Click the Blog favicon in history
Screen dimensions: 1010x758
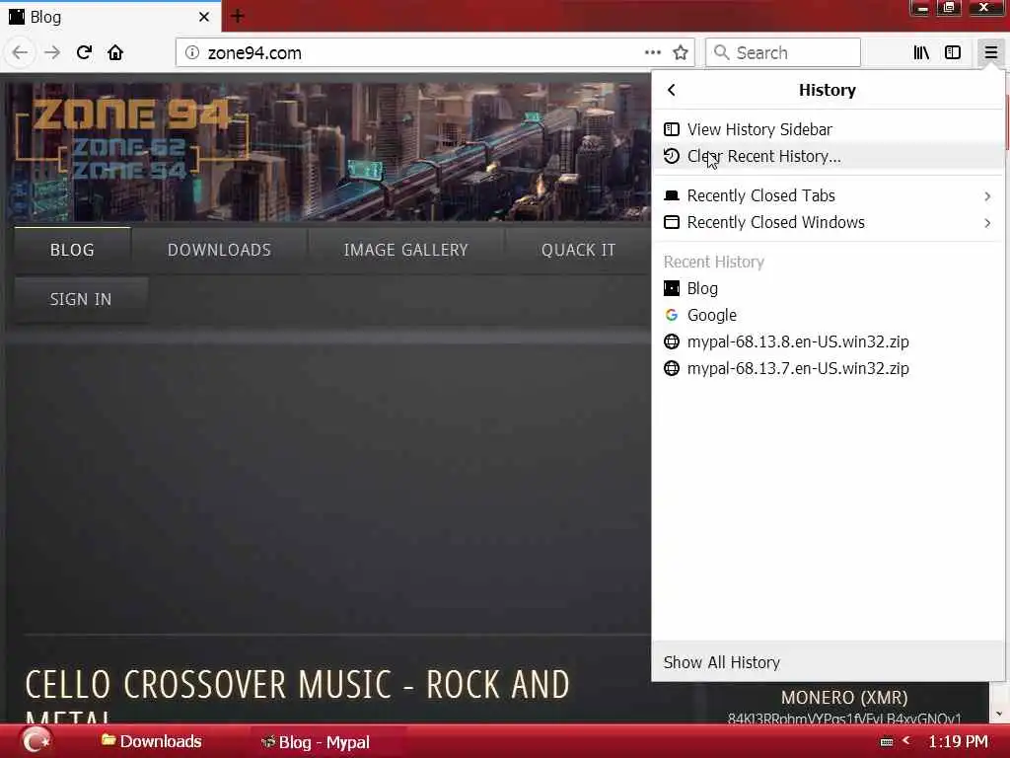coord(671,288)
